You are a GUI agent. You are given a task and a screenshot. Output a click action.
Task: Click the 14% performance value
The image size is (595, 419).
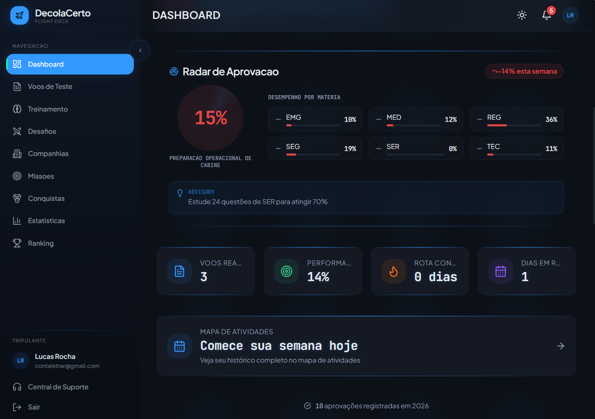(318, 277)
